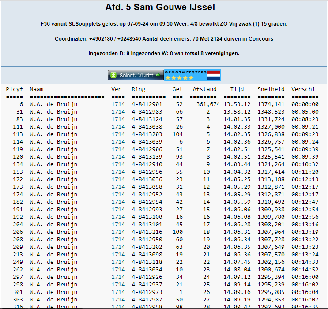Click arrival time 14.07.45

(237, 262)
